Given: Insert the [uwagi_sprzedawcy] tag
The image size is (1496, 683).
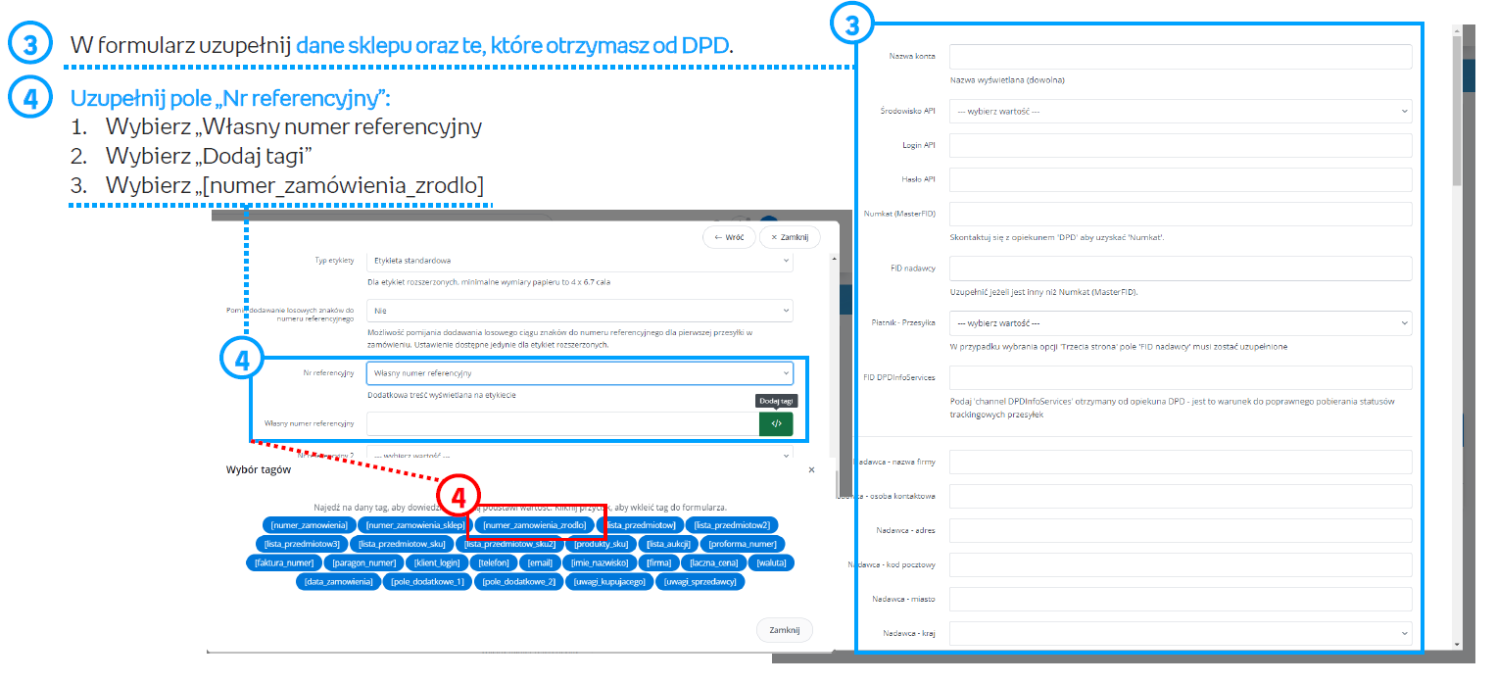Looking at the screenshot, I should (701, 582).
